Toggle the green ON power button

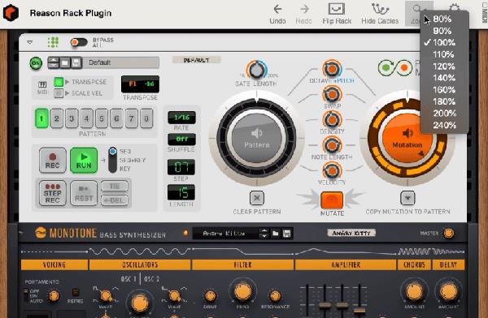pos(36,63)
